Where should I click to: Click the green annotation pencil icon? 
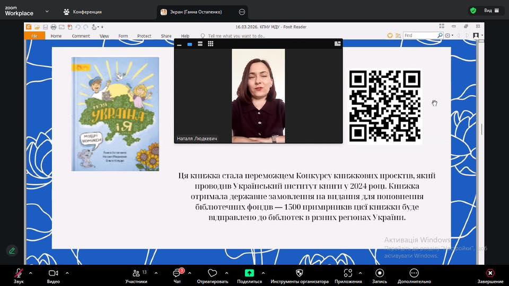[x=11, y=251]
